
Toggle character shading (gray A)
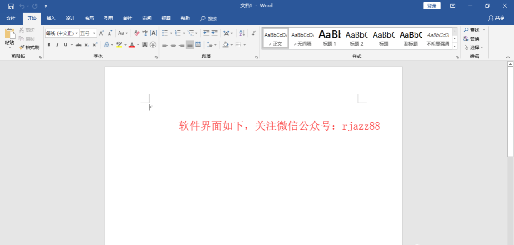pos(145,45)
